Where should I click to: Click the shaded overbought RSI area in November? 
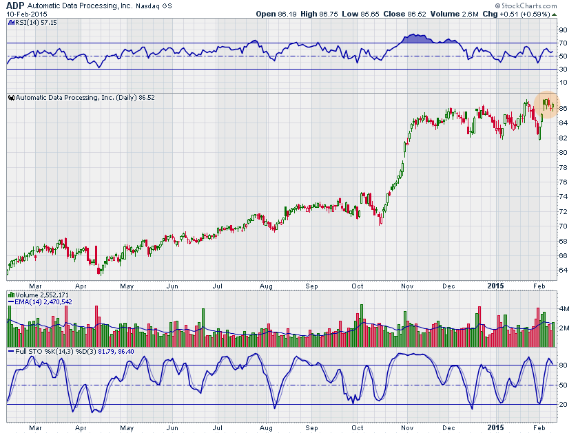pos(415,39)
